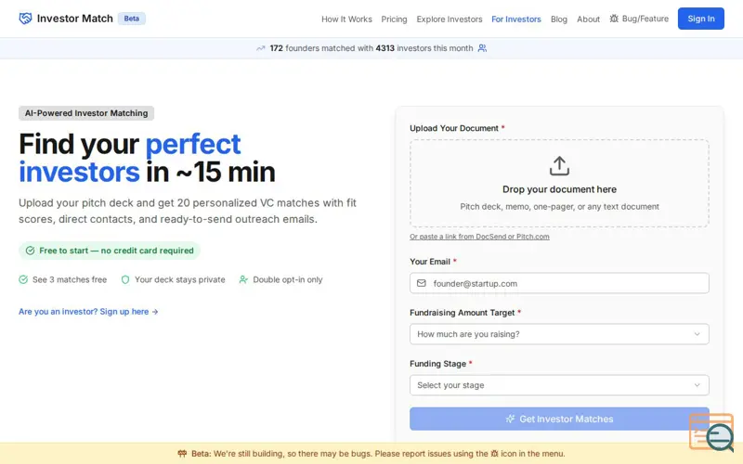The height and width of the screenshot is (464, 743).
Task: Open the About nav link
Action: 588,19
